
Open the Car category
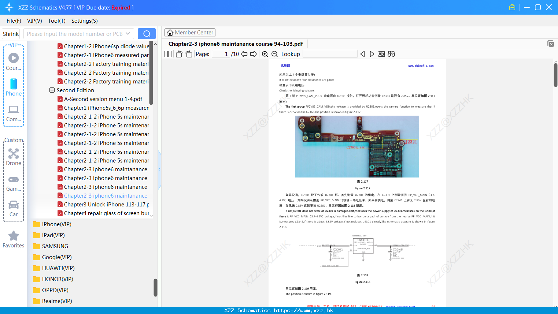(x=14, y=209)
